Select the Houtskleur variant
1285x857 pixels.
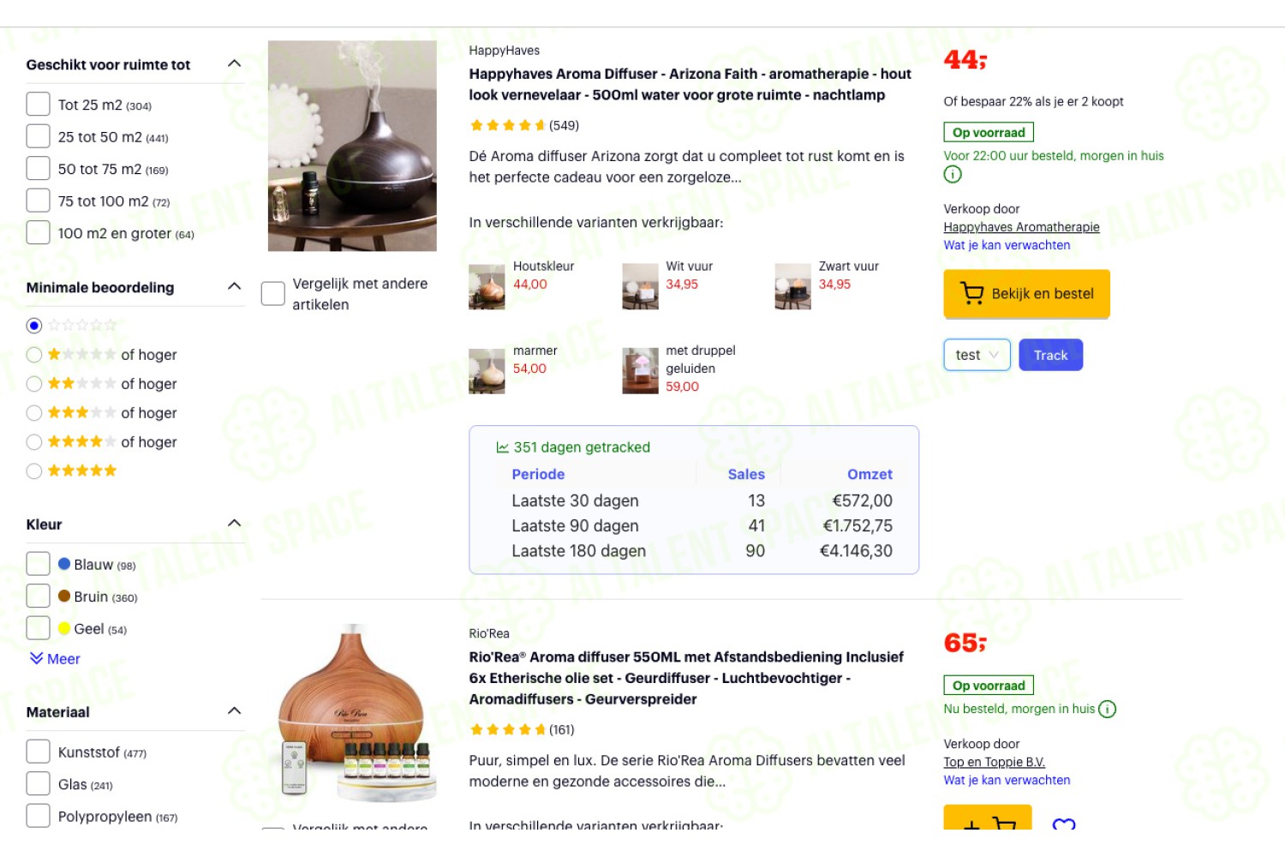pos(523,285)
